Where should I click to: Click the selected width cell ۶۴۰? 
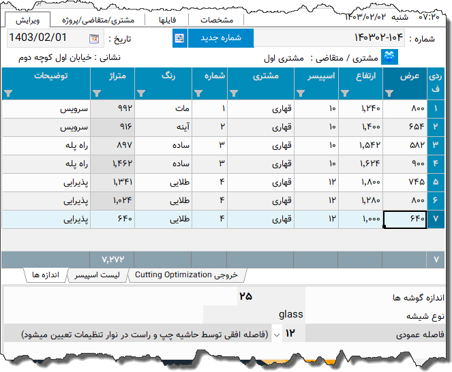pyautogui.click(x=405, y=219)
